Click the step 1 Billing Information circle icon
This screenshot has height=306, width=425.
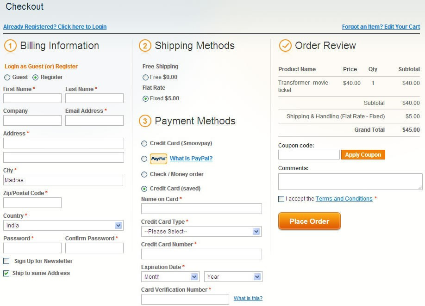10,45
